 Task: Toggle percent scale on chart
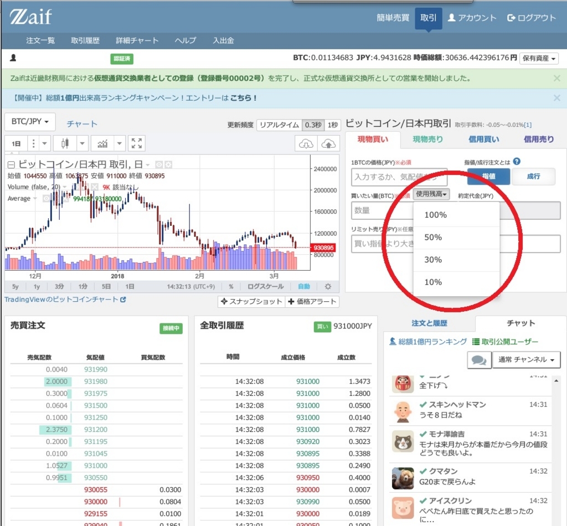(x=231, y=286)
